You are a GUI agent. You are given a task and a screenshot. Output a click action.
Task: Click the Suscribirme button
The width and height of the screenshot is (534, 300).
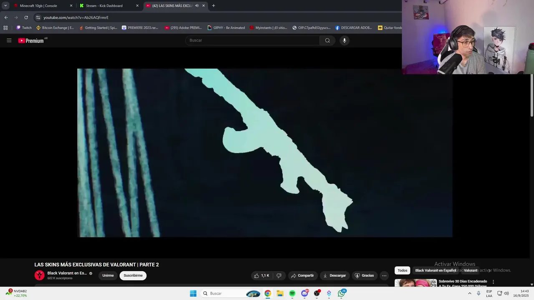tap(133, 275)
